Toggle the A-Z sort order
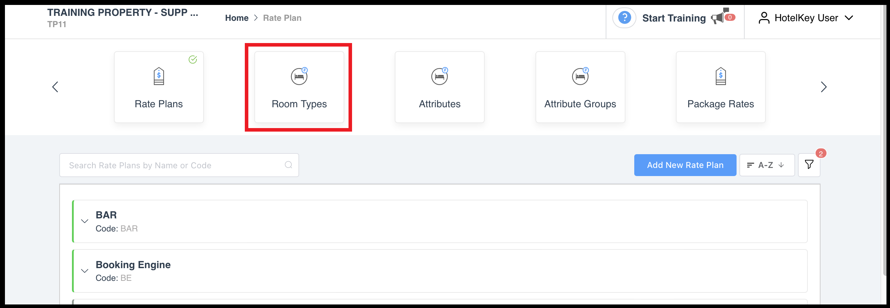The height and width of the screenshot is (308, 890). point(767,165)
